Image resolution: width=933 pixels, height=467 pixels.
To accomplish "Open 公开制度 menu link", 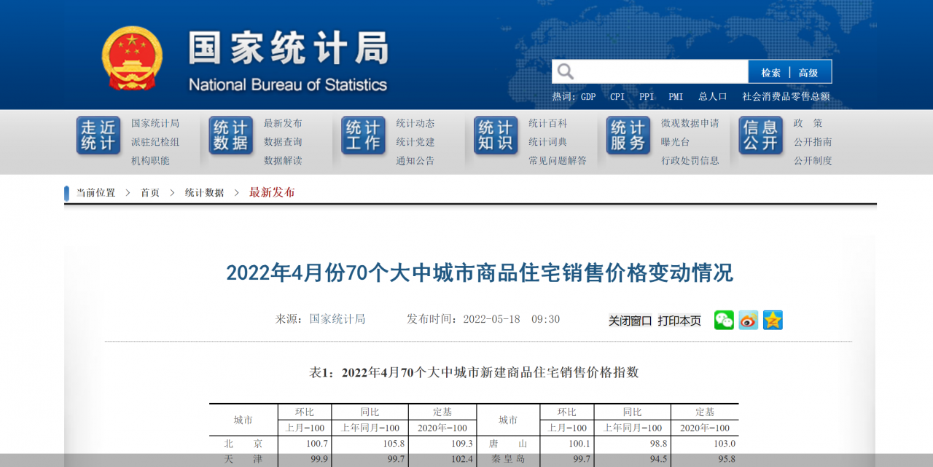I will coord(813,160).
